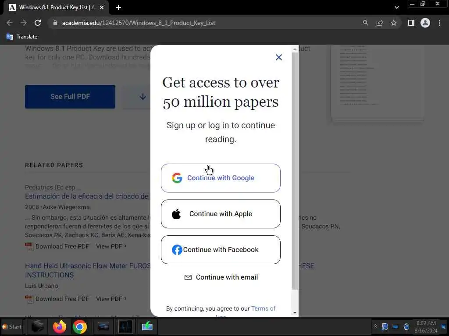Continue with Google sign-in button
The image size is (449, 336).
[221, 178]
